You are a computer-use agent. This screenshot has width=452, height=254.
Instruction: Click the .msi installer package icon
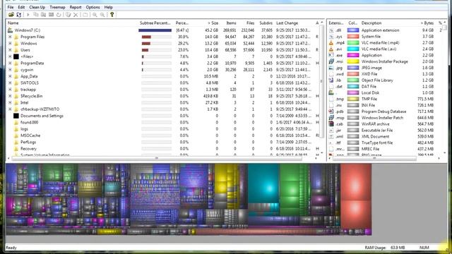click(331, 61)
